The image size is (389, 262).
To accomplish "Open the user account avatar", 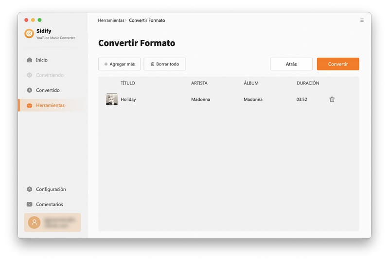I will click(34, 222).
